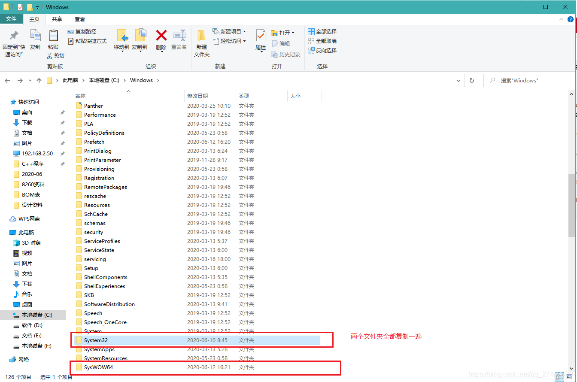Switch to View (查看) ribbon tab
This screenshot has height=382, width=577.
[80, 19]
